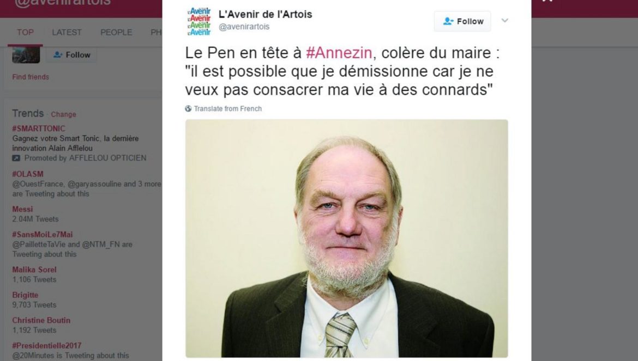
Task: Click Find friends link
Action: click(31, 77)
